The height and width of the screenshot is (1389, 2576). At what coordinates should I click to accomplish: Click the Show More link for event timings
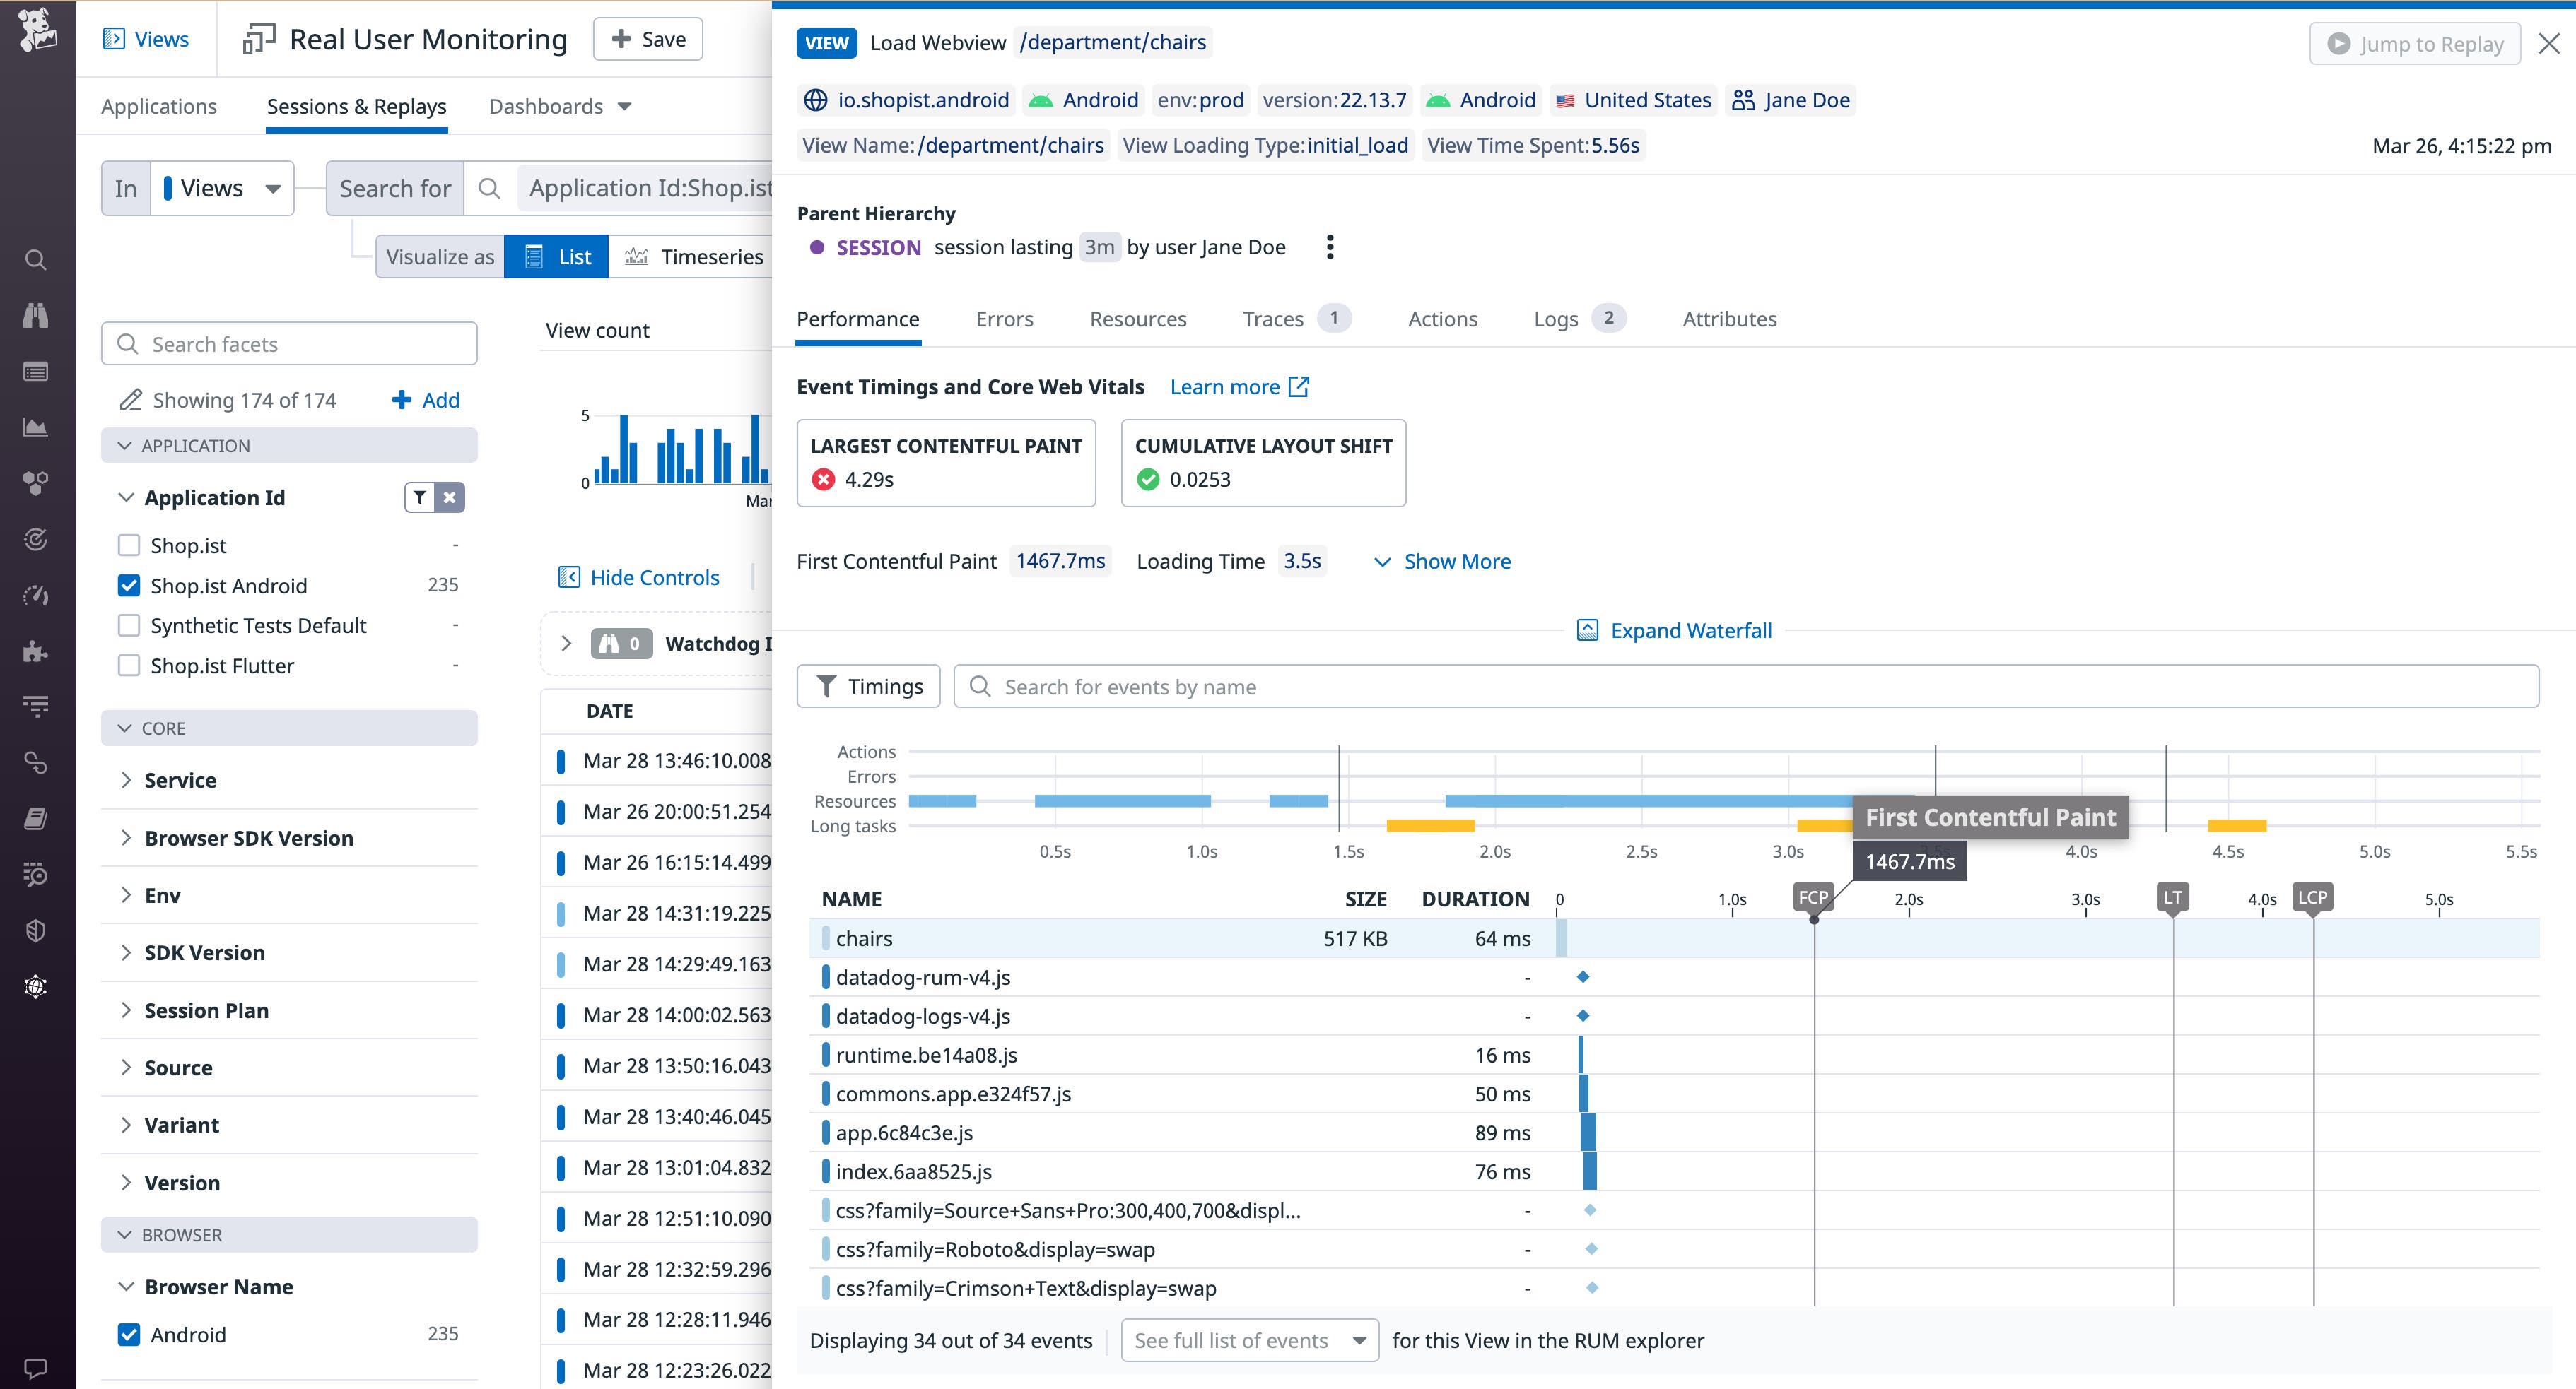point(1455,560)
